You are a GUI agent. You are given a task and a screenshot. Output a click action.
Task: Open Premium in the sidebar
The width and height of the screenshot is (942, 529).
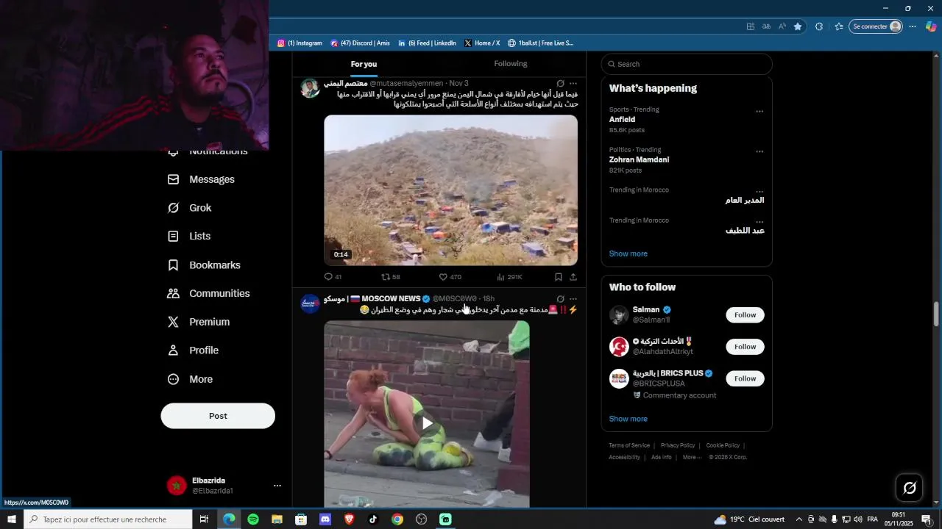point(199,322)
